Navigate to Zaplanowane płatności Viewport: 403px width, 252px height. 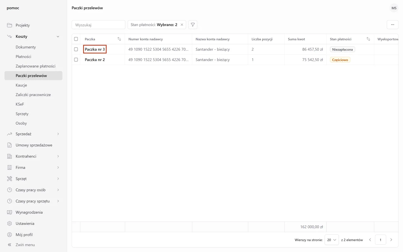[36, 66]
